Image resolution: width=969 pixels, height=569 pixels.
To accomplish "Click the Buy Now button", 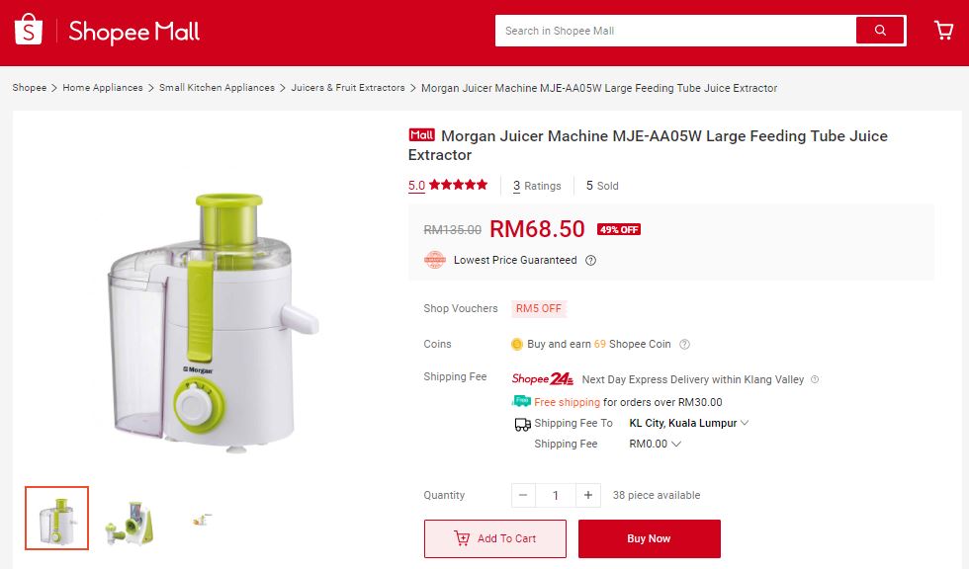I will point(650,538).
